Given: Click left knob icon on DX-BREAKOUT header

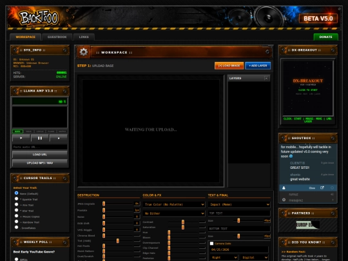Looking at the screenshot, I should click(284, 50).
